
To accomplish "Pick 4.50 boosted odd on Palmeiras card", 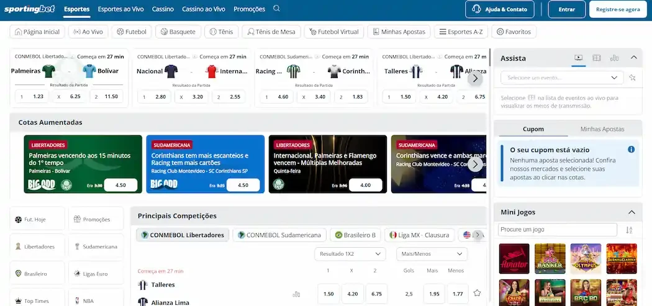I will click(120, 185).
